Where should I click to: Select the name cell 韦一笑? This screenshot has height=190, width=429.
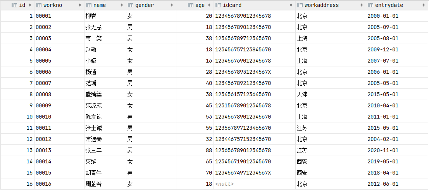[x=93, y=38]
